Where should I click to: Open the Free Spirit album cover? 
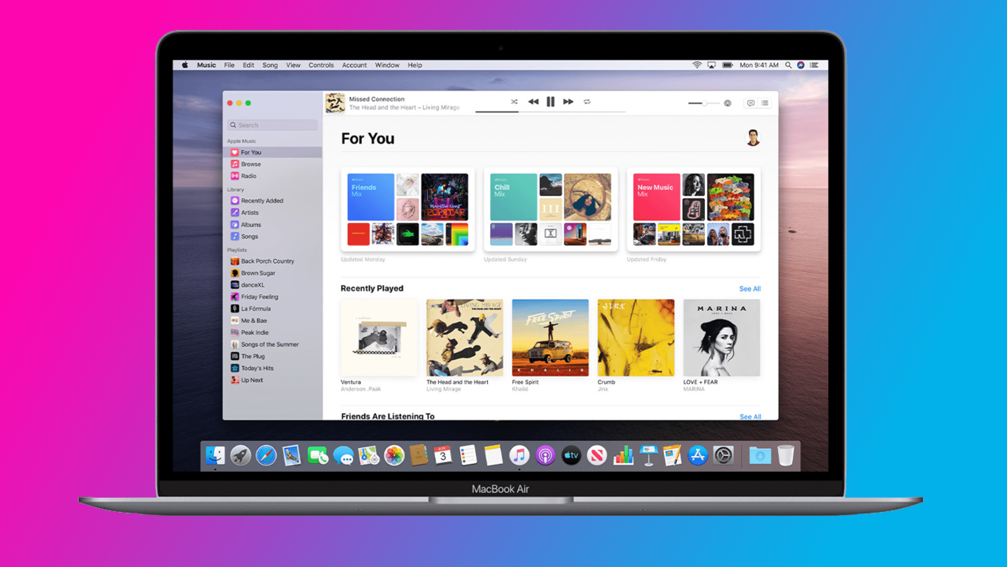click(x=550, y=338)
